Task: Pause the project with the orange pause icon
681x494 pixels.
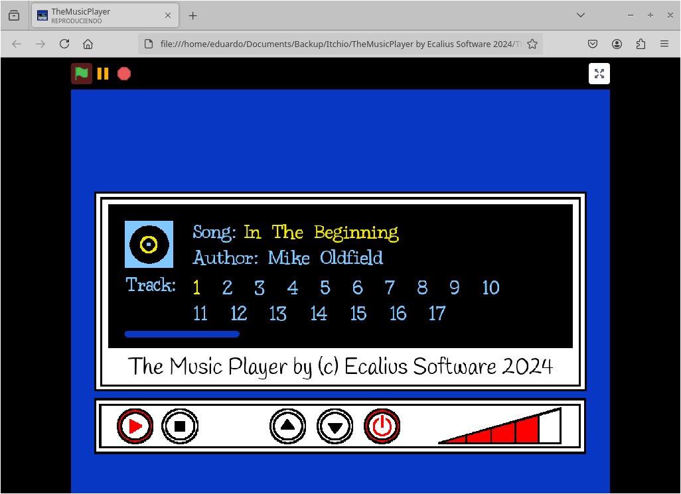Action: 103,74
